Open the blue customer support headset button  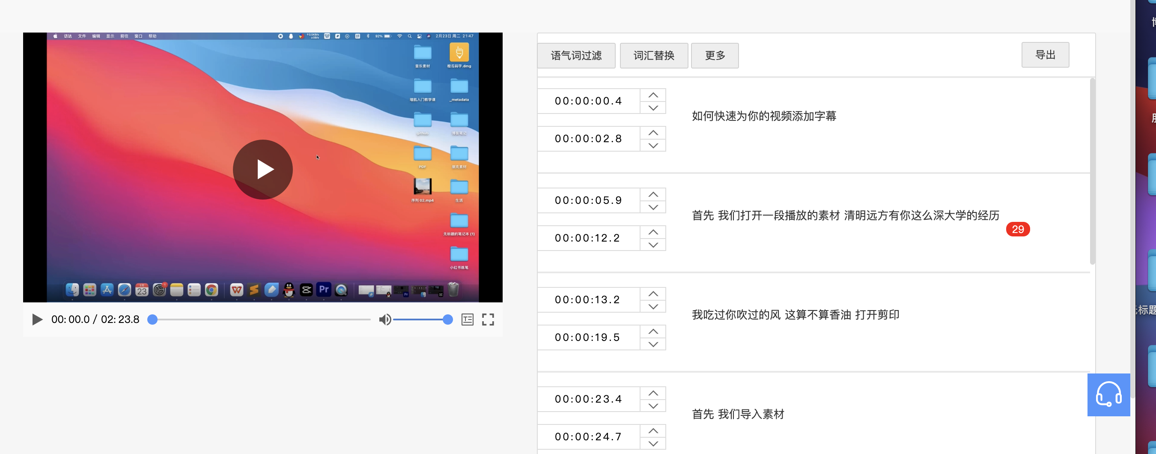point(1108,394)
